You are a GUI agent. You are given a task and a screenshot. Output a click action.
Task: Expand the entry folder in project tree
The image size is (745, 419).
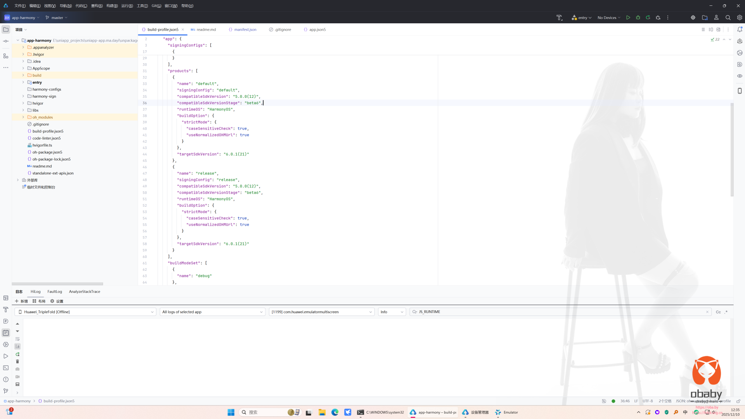[23, 82]
